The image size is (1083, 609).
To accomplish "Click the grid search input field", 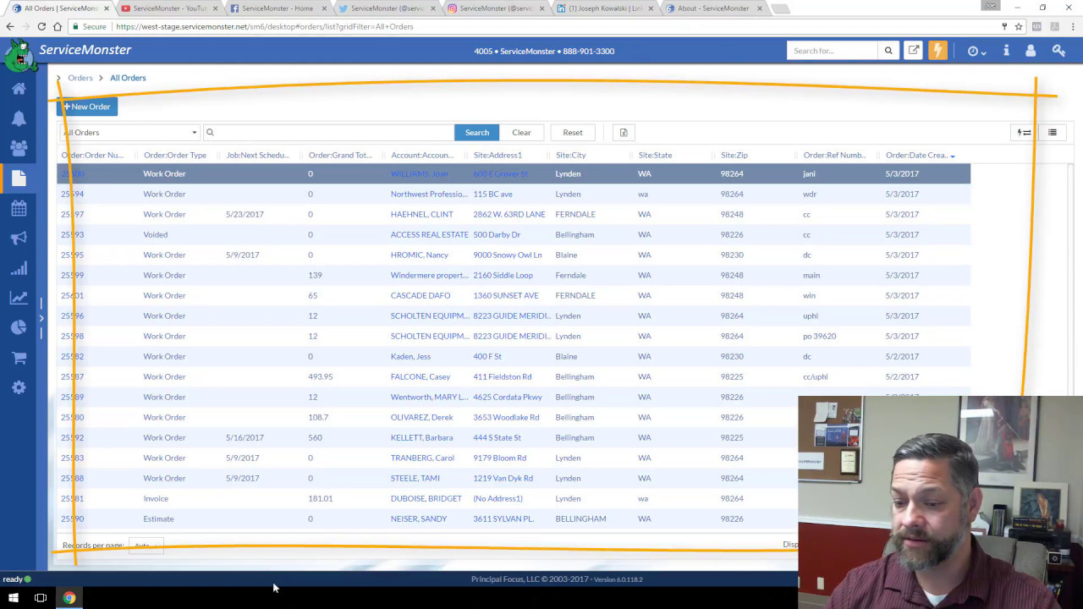I will point(329,132).
